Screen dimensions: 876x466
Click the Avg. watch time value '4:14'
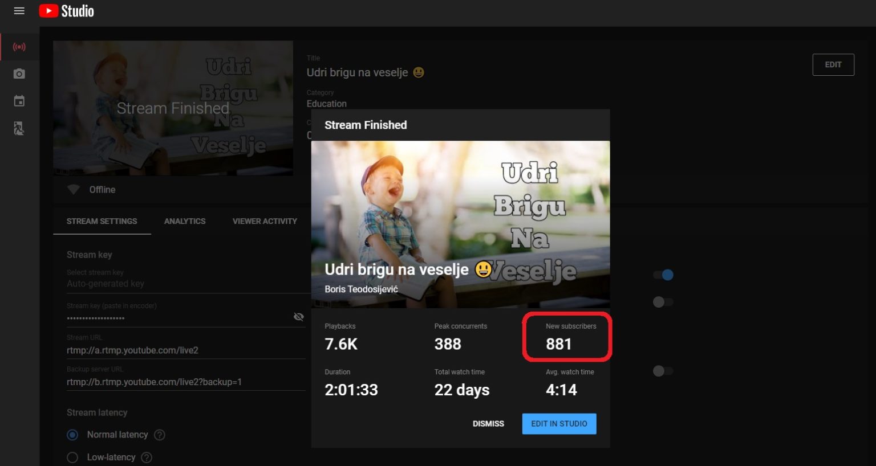click(561, 390)
